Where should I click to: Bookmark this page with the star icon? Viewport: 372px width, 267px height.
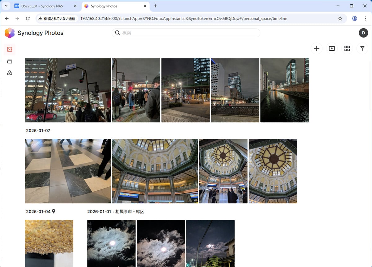[x=340, y=19]
